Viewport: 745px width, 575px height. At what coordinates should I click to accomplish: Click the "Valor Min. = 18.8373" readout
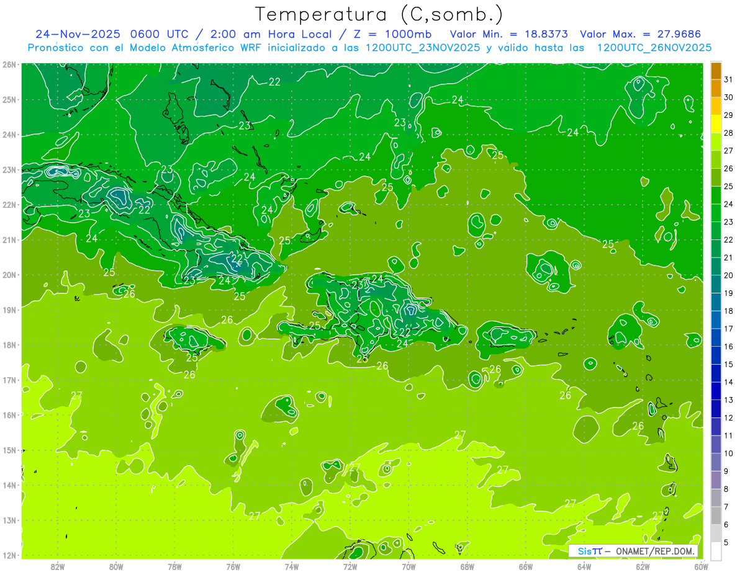click(x=508, y=34)
